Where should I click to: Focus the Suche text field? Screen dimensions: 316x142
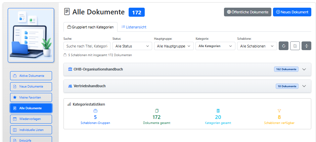pos(87,46)
